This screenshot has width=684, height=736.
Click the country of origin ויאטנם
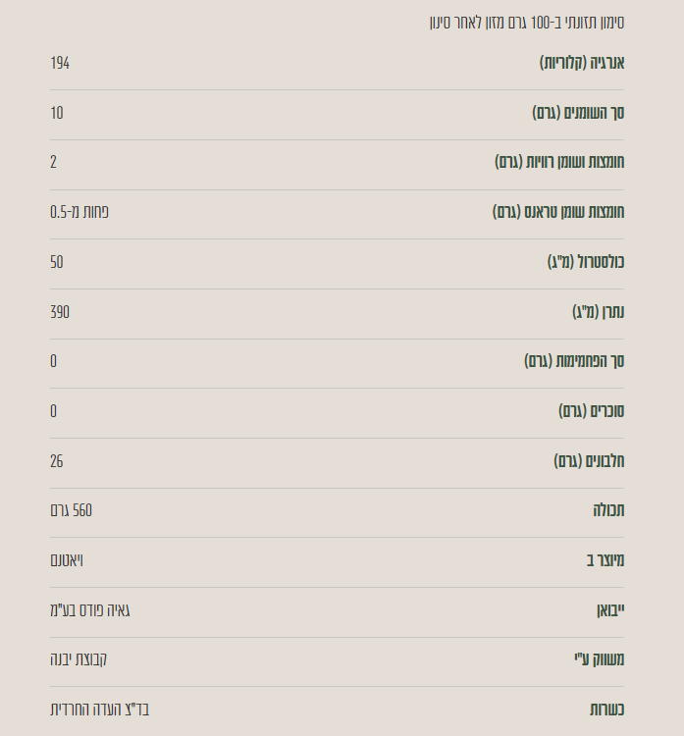67,560
